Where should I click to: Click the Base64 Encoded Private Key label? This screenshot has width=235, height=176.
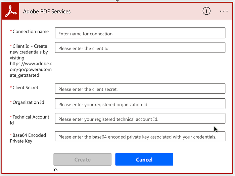[28, 138]
